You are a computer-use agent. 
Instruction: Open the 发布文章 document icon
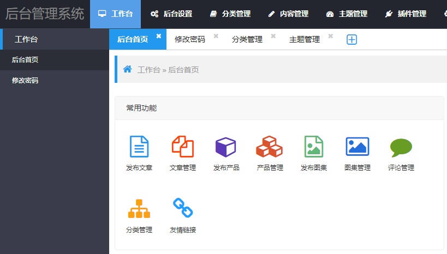tap(139, 147)
